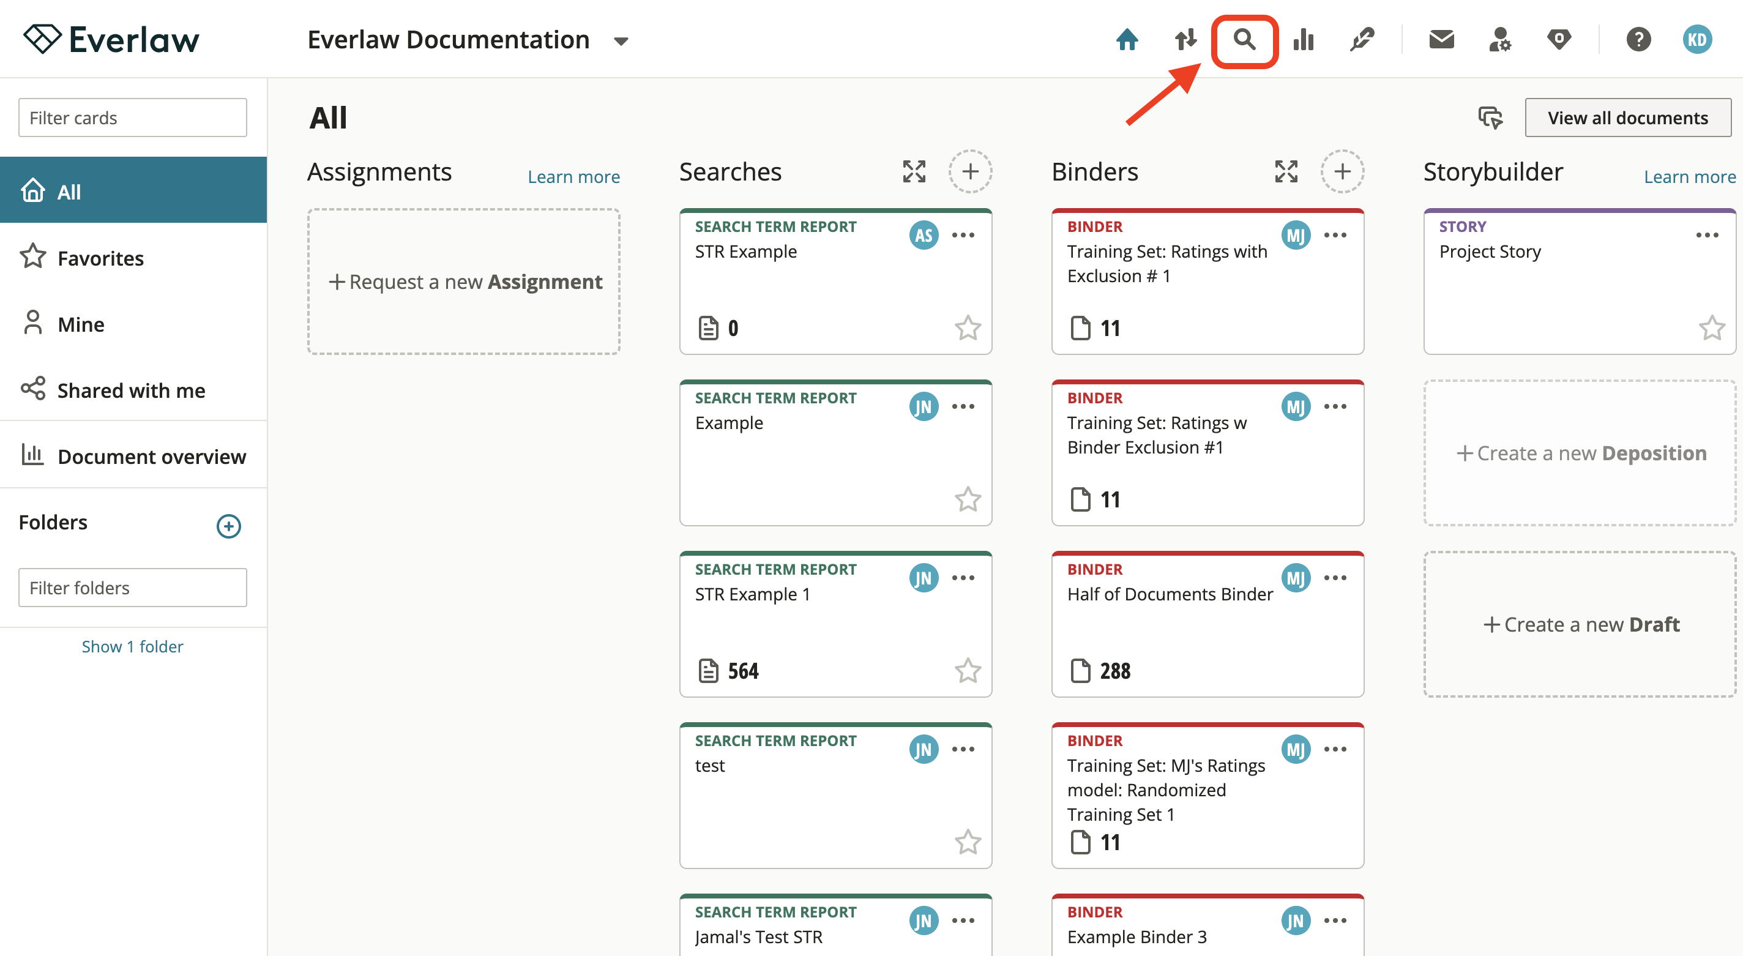Click document count 288 on Half of Documents Binder

[x=1115, y=671]
